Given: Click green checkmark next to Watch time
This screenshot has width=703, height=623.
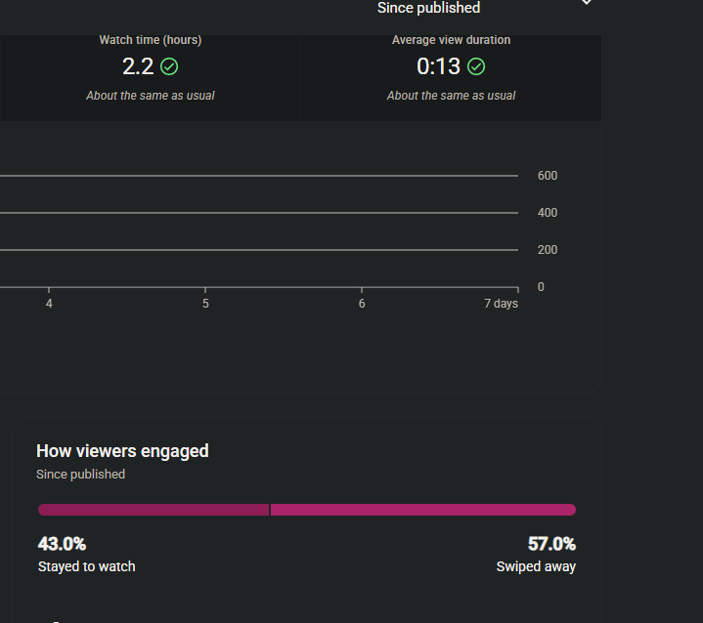Looking at the screenshot, I should (169, 66).
